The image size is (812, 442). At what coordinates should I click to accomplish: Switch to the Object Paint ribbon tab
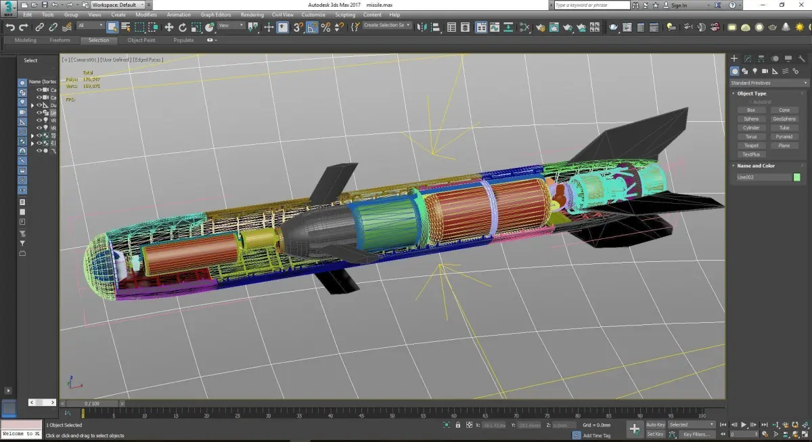pyautogui.click(x=141, y=40)
